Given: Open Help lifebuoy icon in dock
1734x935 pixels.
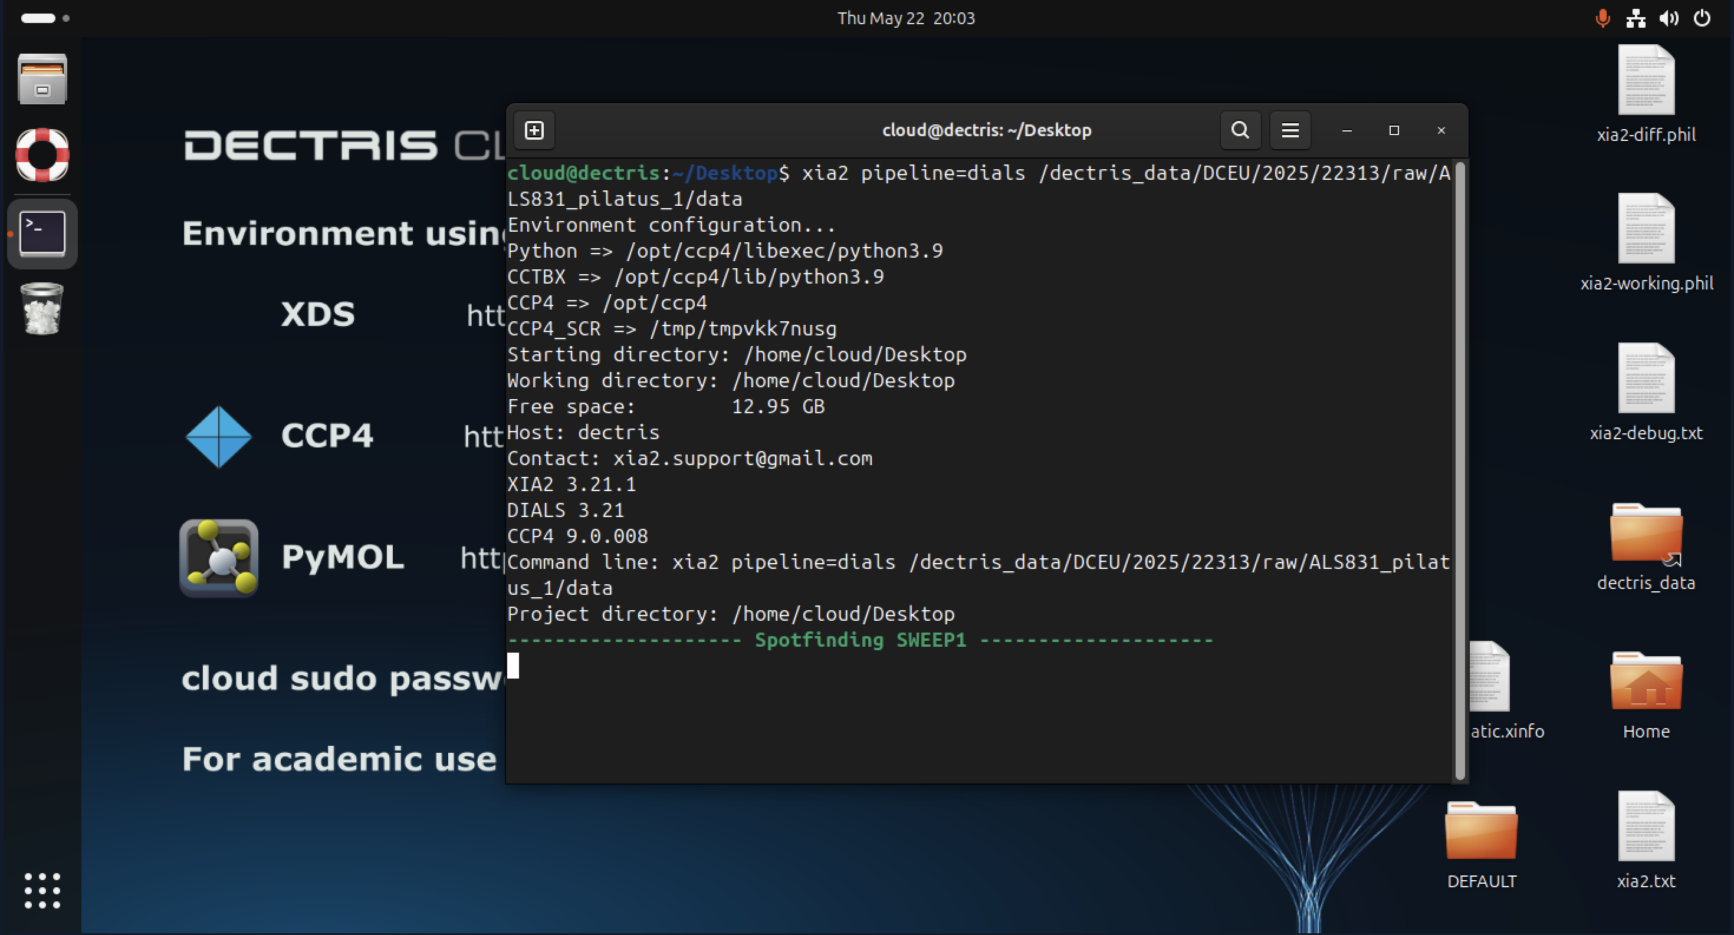Looking at the screenshot, I should 42,154.
